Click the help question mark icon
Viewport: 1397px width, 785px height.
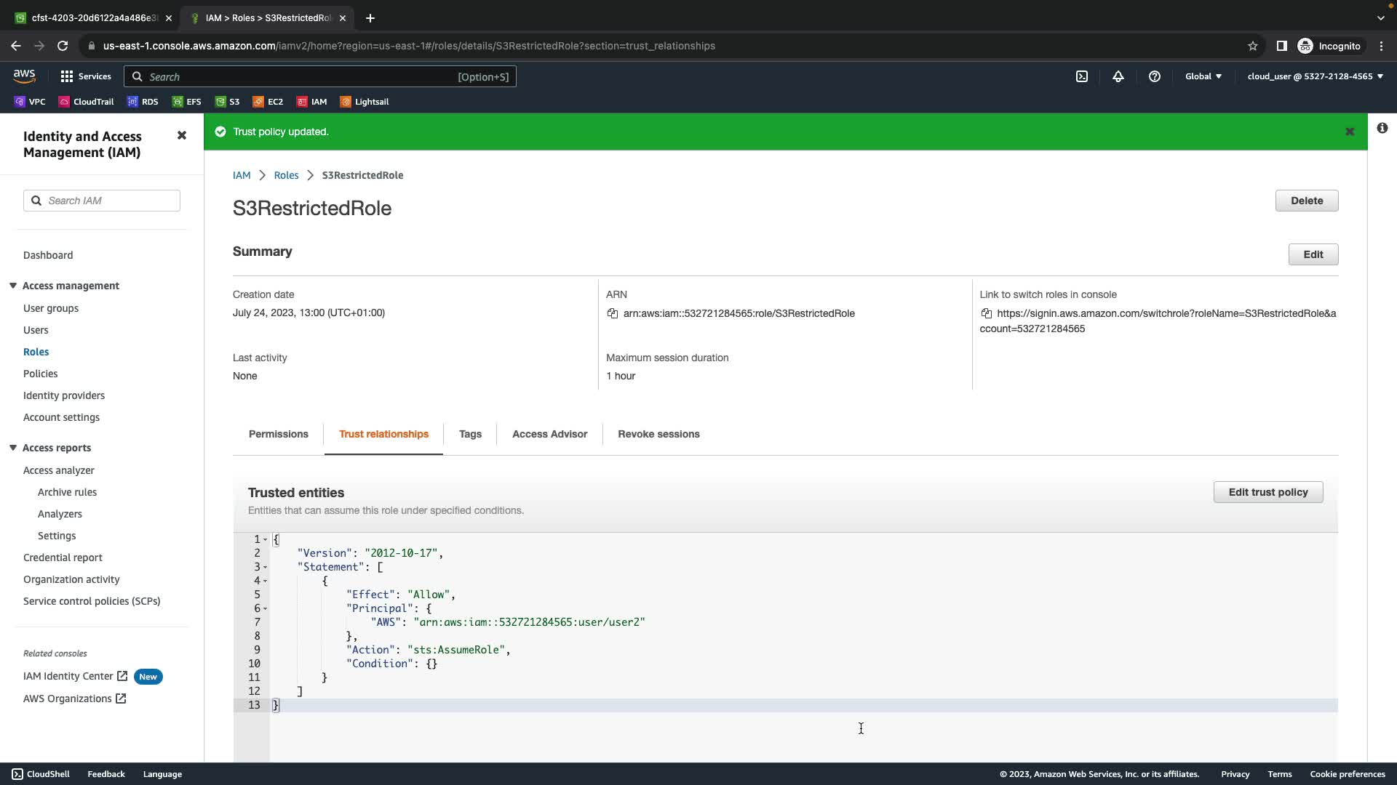pos(1155,76)
